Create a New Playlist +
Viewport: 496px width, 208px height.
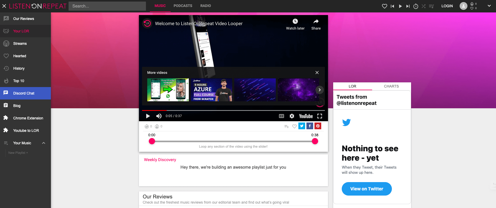(18, 153)
